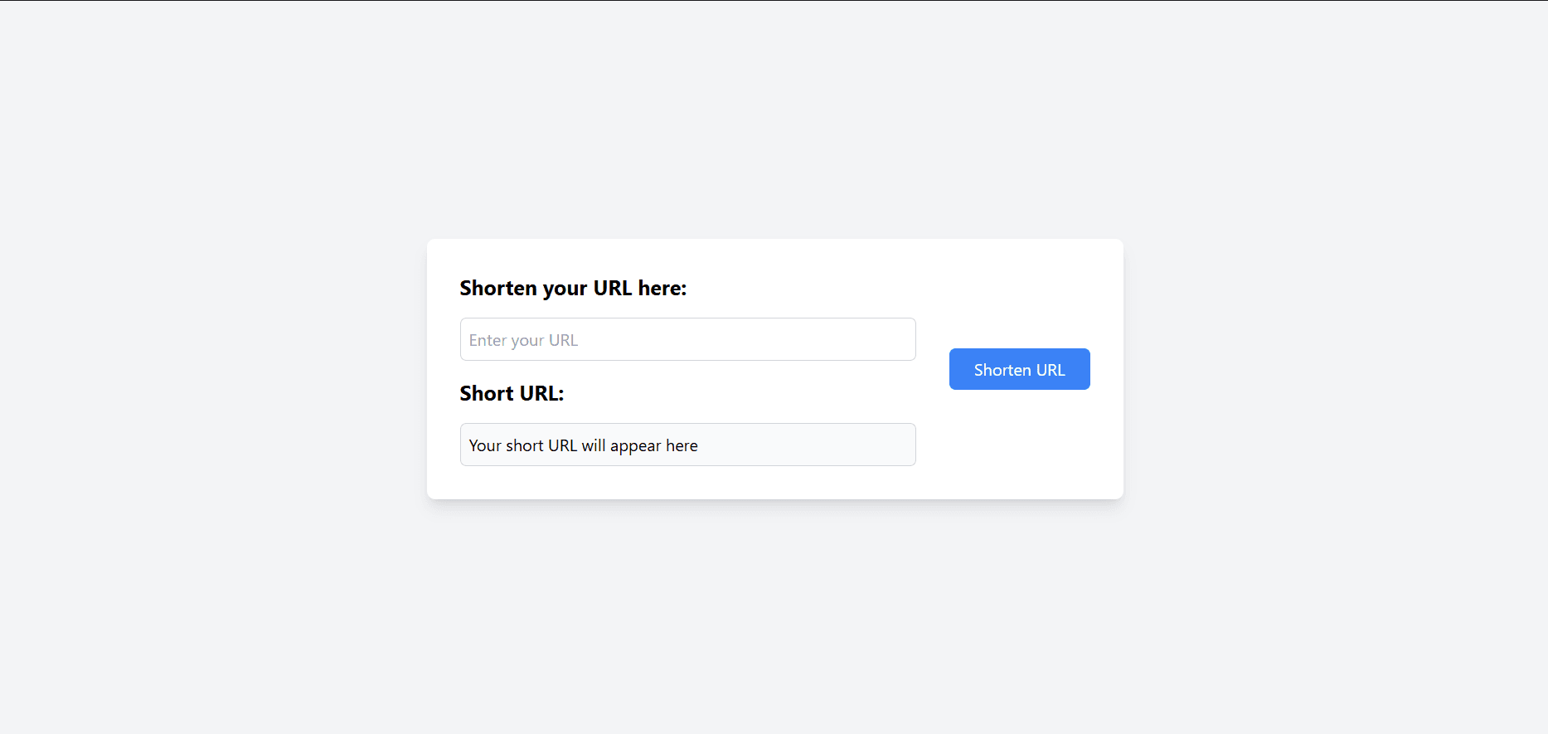Click the rounded Shorten URL control

[x=1019, y=369]
